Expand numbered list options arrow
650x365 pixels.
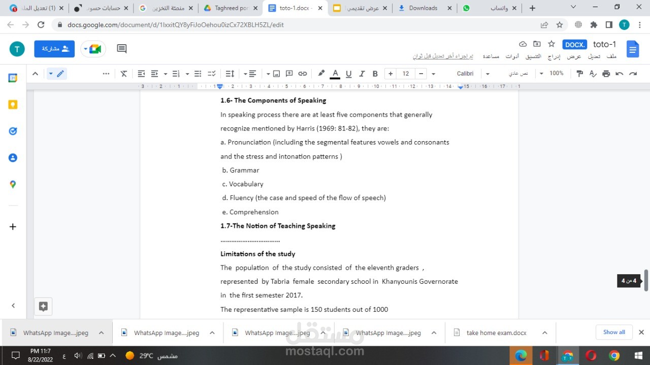point(166,74)
